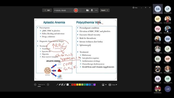Viewport: 174px width, 98px height.
Task: Choose the white ink color
Action: pos(67,85)
